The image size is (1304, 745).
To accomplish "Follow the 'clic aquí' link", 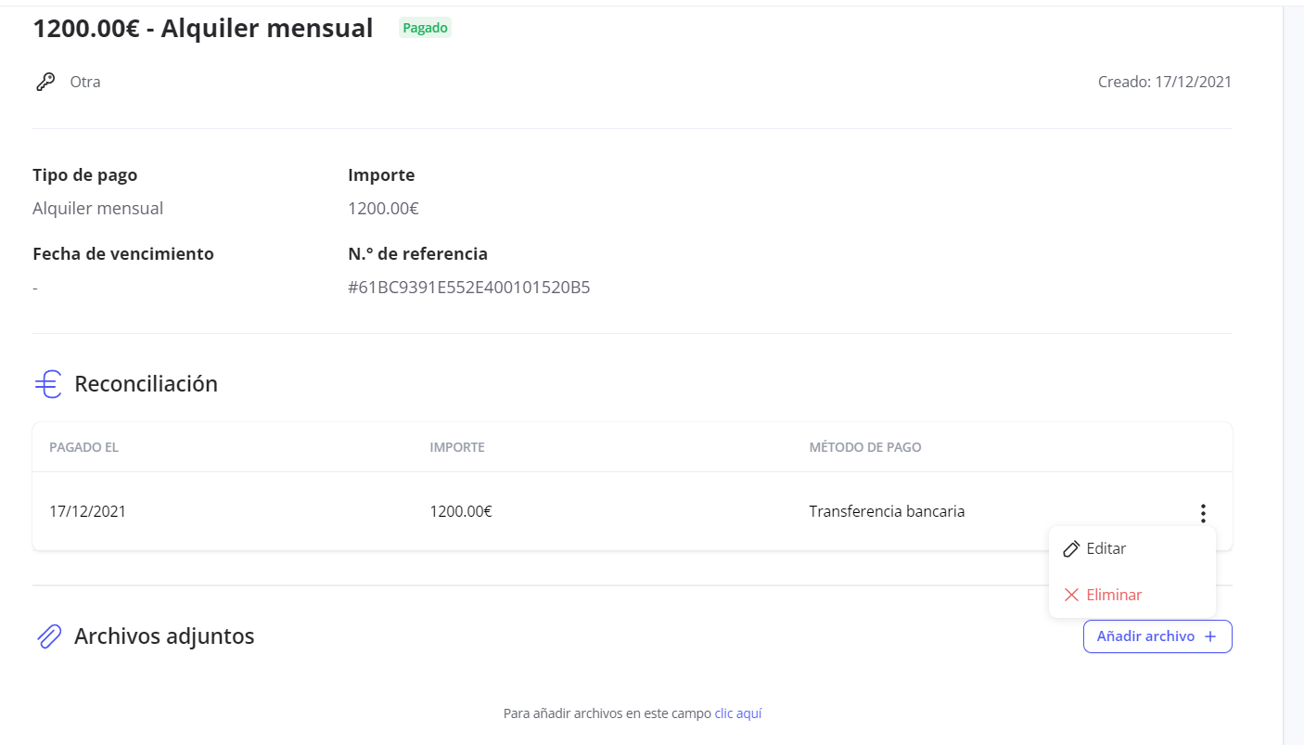I will click(x=737, y=713).
